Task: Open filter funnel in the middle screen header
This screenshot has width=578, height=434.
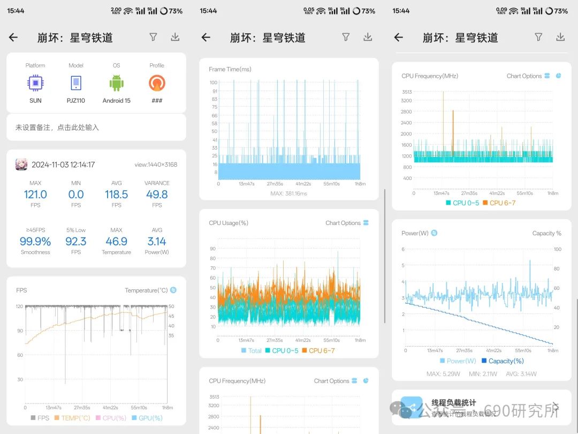Action: (x=346, y=37)
